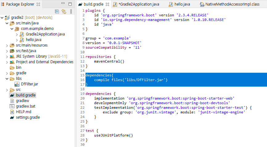Click bin folder icon
Viewport: 267px width, 147px height.
click(x=12, y=67)
